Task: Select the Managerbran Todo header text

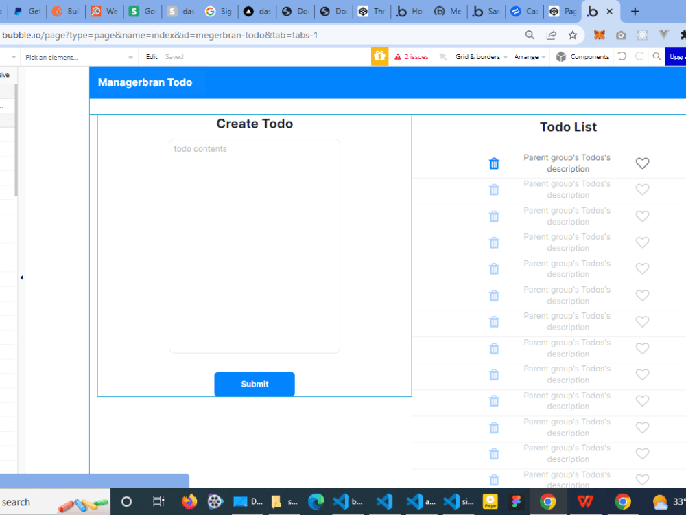Action: click(145, 82)
